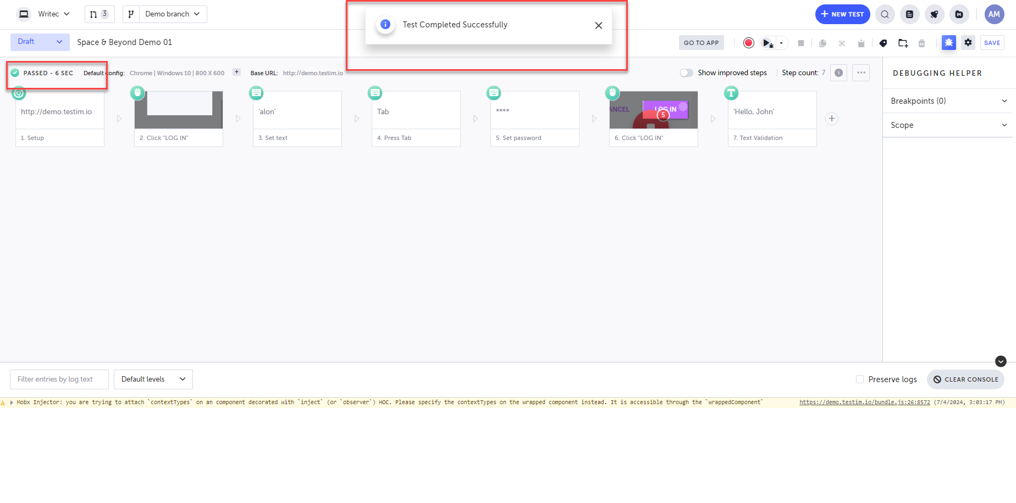Open the bundle.js source link

coord(865,403)
